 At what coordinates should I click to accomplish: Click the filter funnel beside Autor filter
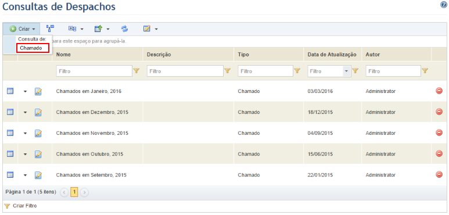(x=425, y=71)
